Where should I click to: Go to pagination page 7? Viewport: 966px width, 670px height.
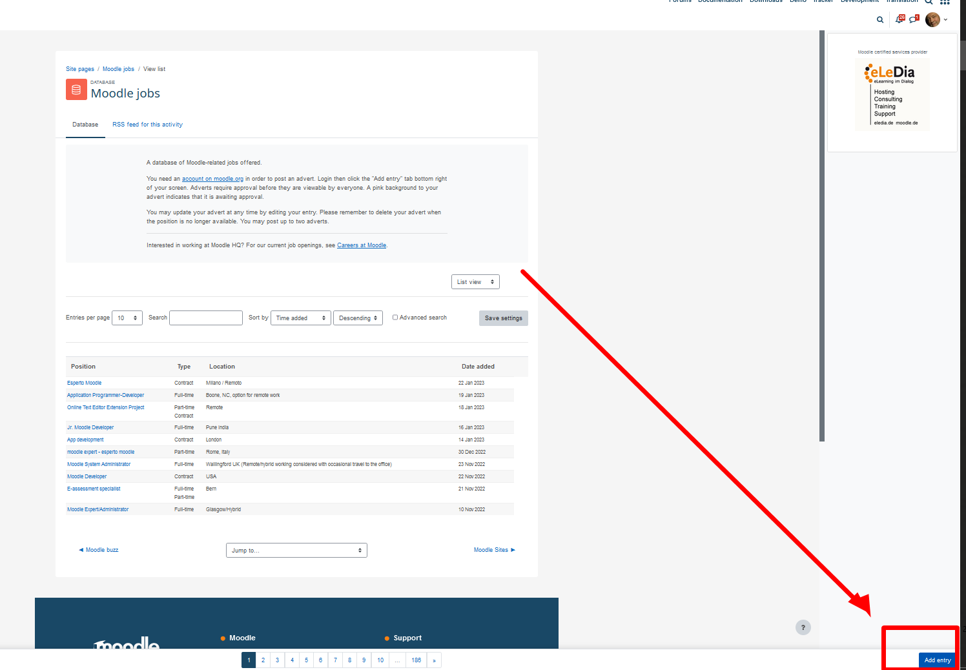pyautogui.click(x=335, y=660)
